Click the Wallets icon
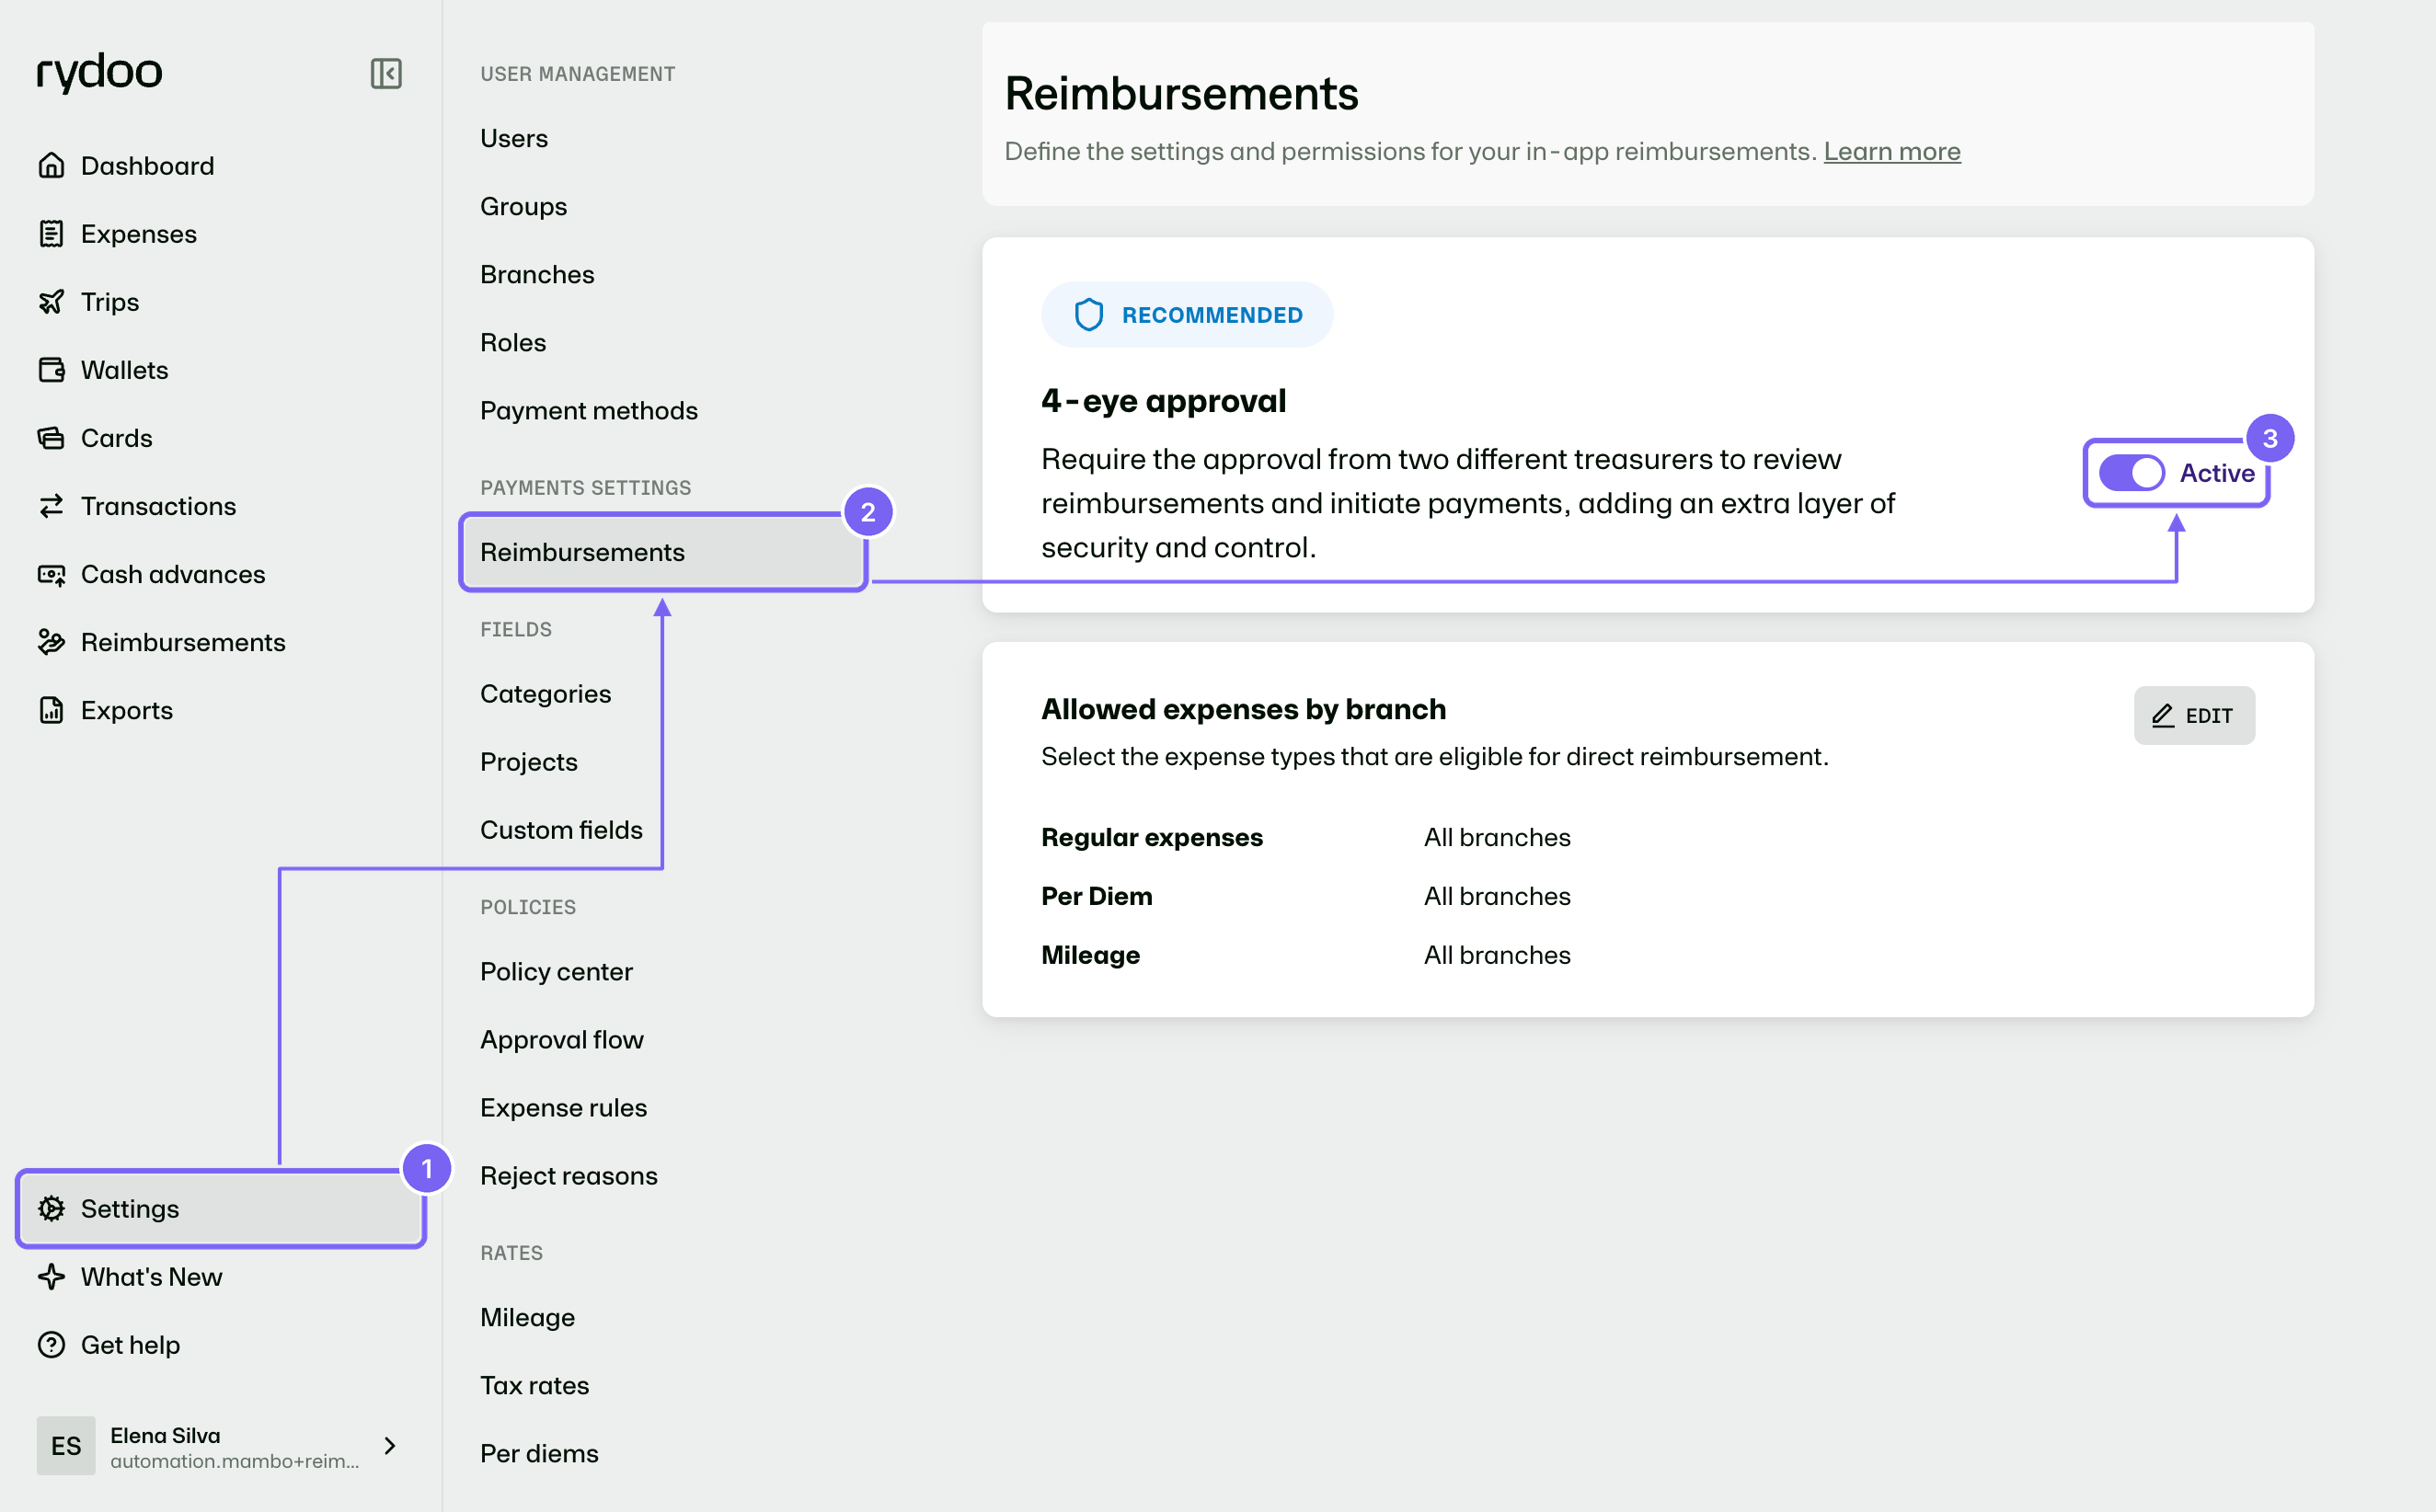The height and width of the screenshot is (1512, 2436). point(51,369)
